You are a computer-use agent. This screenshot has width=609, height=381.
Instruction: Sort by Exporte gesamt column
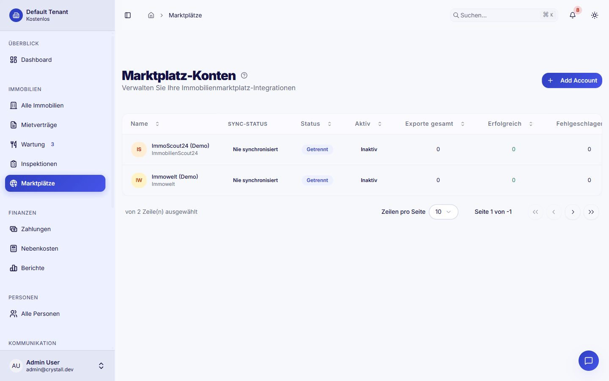(x=435, y=124)
